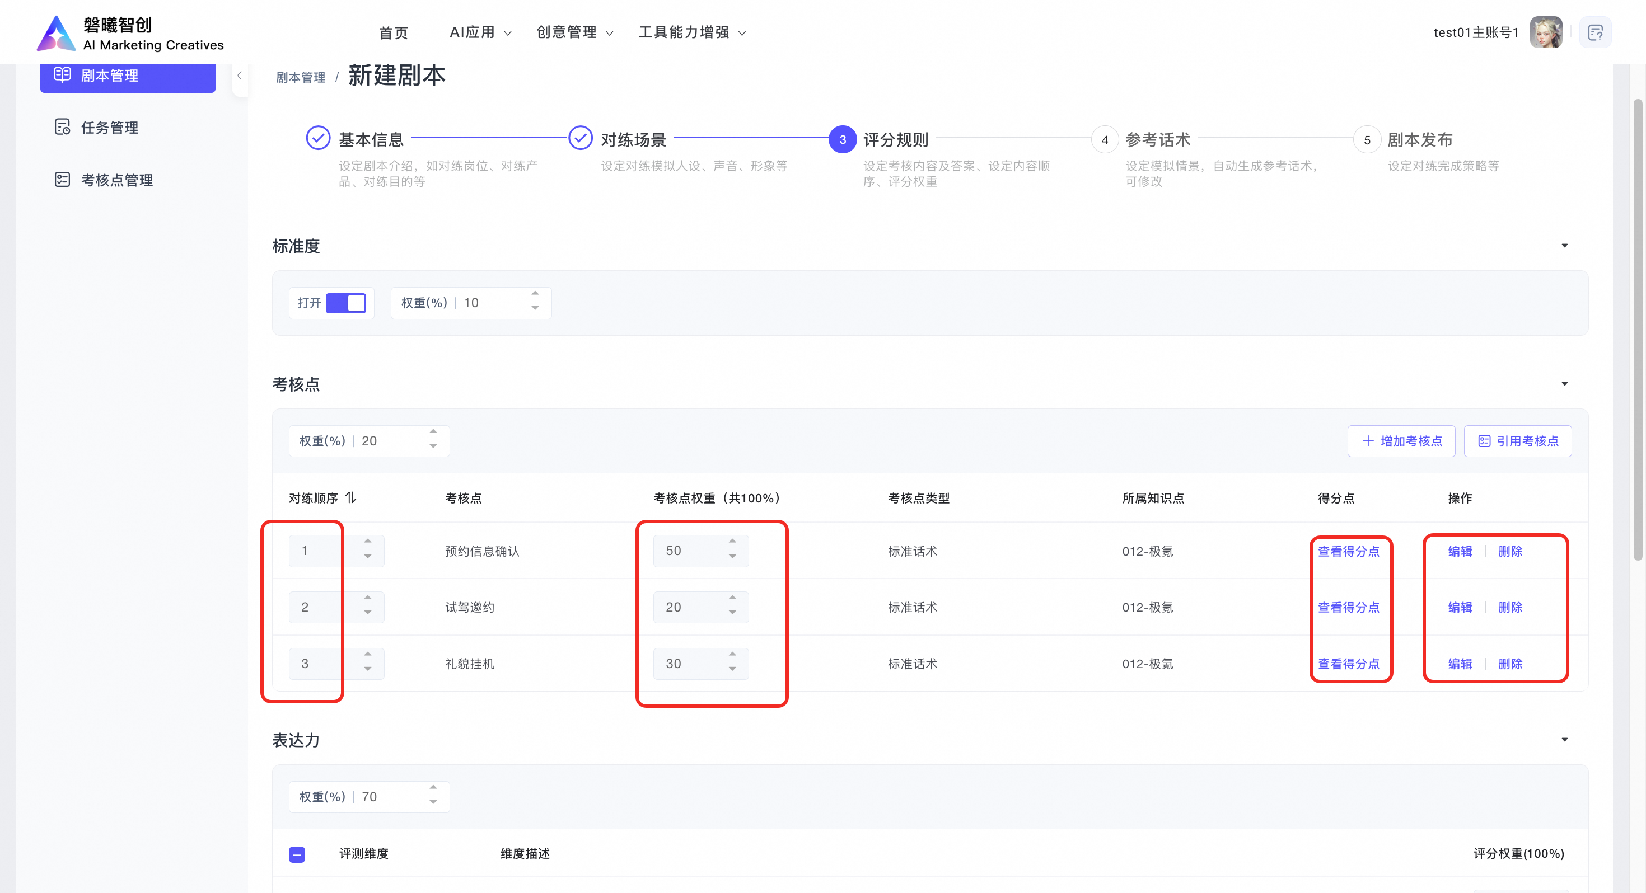
Task: Decrease the 考核点 weight with down arrow
Action: [x=433, y=447]
